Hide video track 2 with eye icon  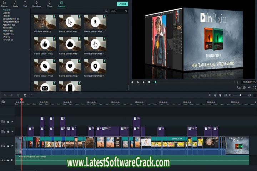(12, 131)
